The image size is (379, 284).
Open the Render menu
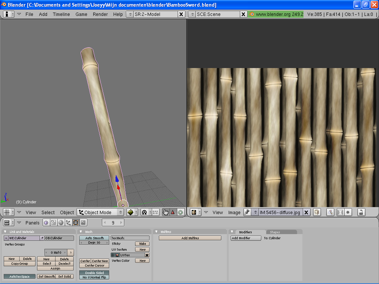tap(100, 14)
